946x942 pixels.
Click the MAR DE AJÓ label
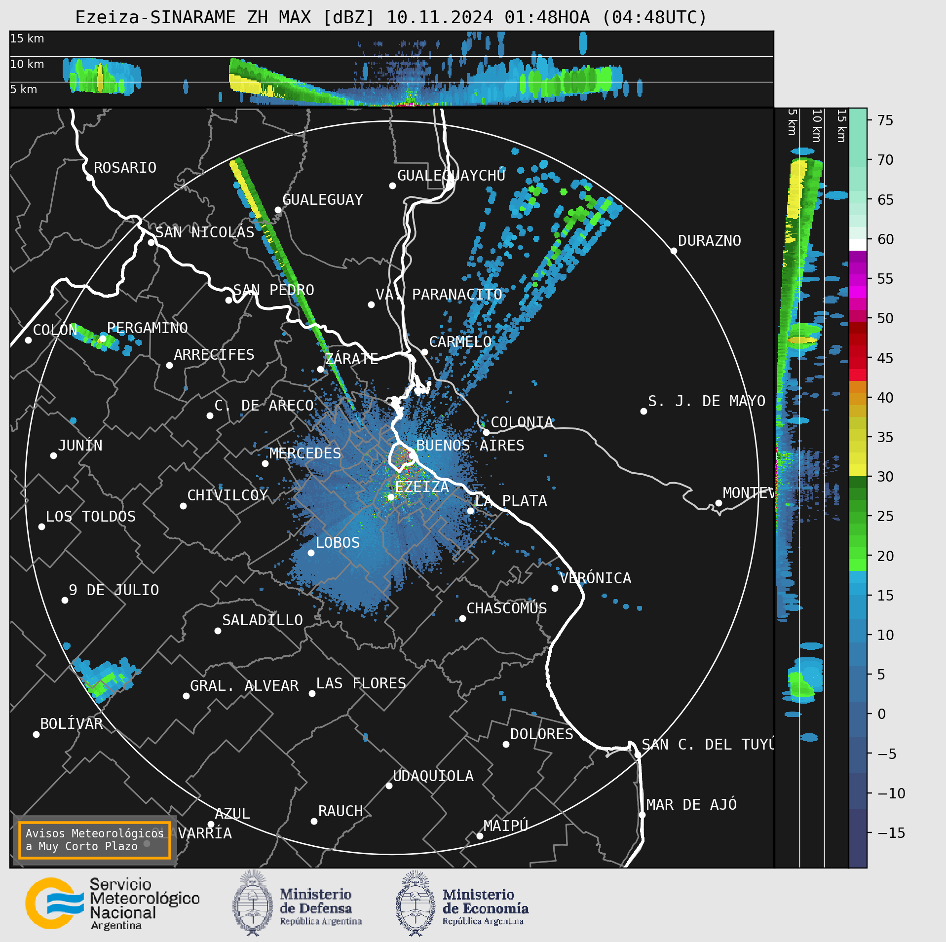[691, 805]
